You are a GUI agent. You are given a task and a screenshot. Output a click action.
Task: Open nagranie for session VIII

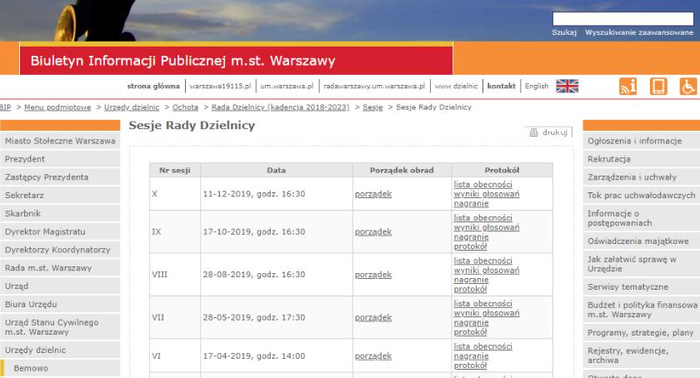click(x=471, y=280)
